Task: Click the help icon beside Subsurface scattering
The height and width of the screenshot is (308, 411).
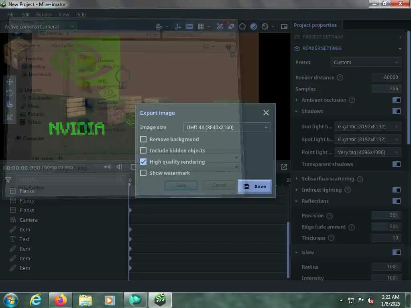Action: 360,179
